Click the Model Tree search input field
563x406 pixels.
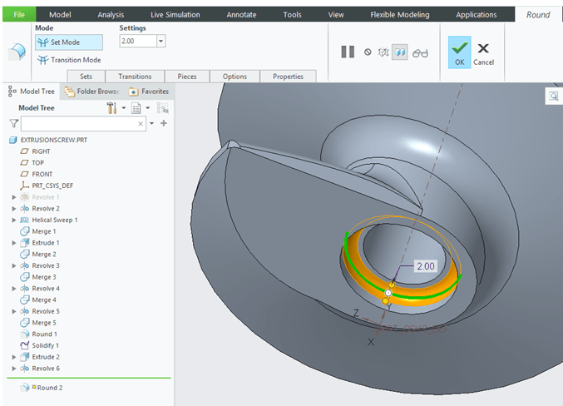pos(79,123)
